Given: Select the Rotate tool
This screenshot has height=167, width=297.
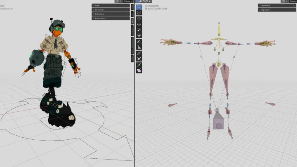Looking at the screenshot, I should click(139, 24).
